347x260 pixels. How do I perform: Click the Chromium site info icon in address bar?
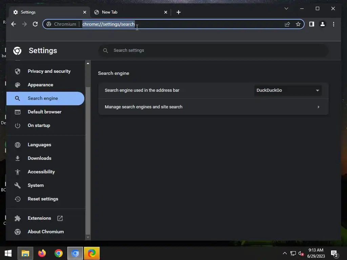[x=49, y=24]
